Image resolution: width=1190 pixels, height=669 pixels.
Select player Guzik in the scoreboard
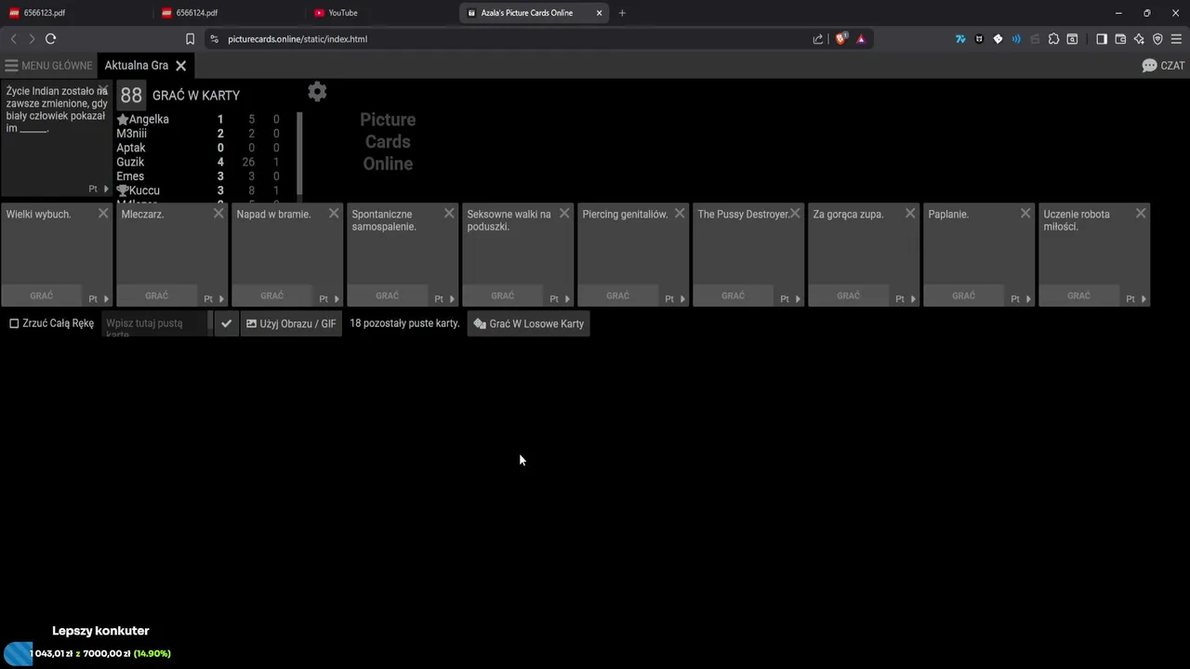(130, 162)
